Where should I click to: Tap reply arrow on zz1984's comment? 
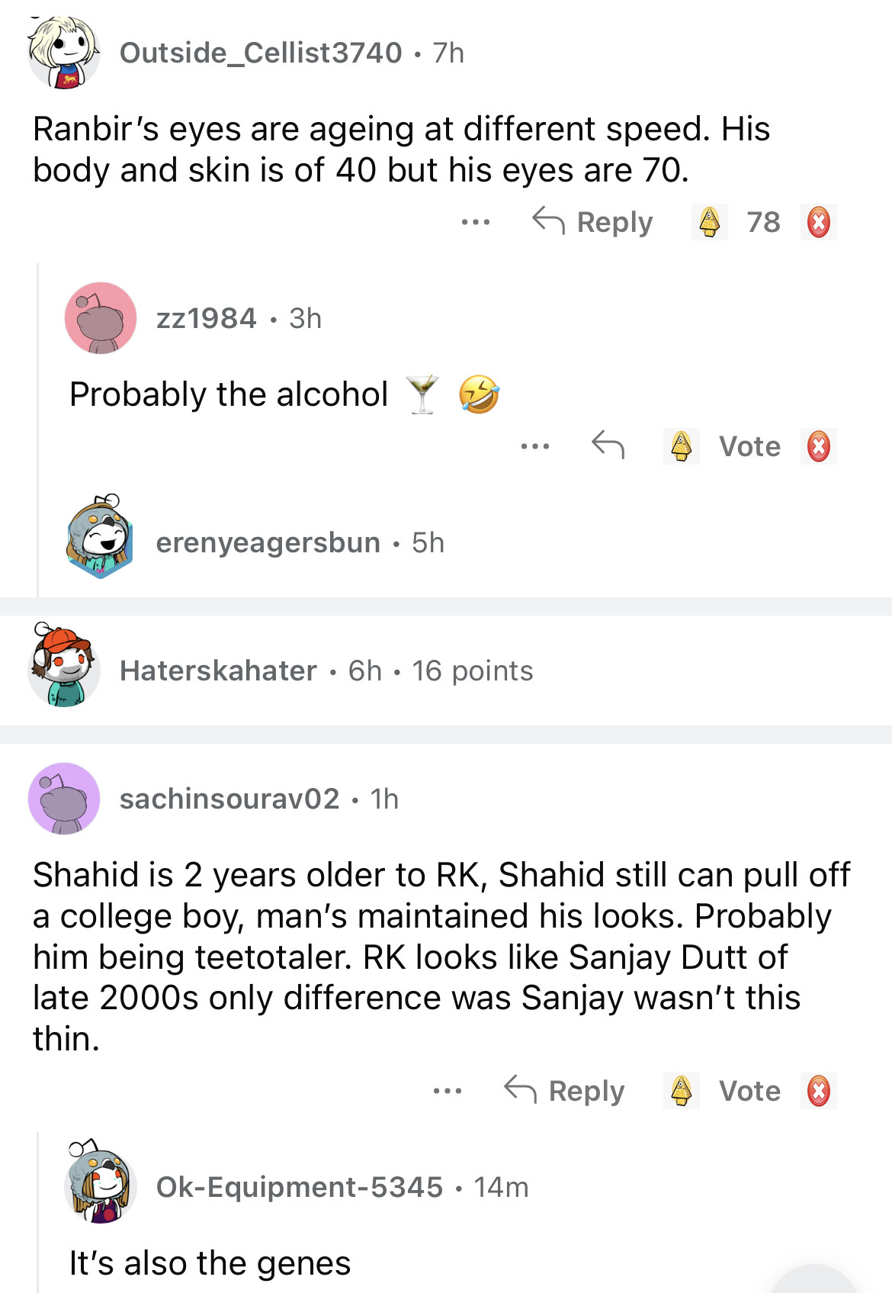pos(608,445)
